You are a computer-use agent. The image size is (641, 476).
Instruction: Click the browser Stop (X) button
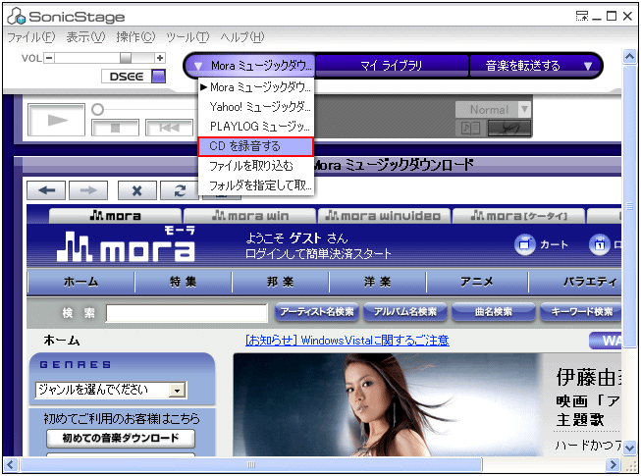(137, 190)
